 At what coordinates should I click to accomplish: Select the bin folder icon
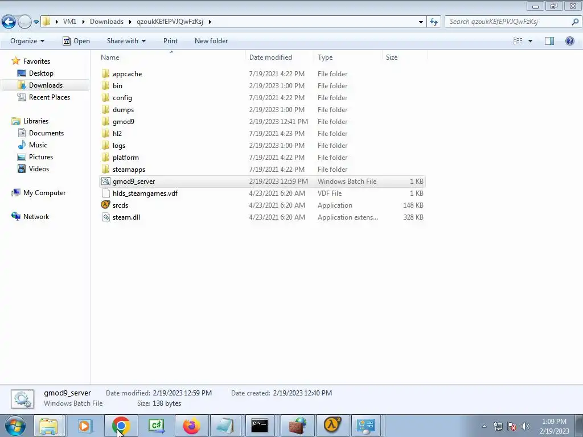tap(105, 85)
